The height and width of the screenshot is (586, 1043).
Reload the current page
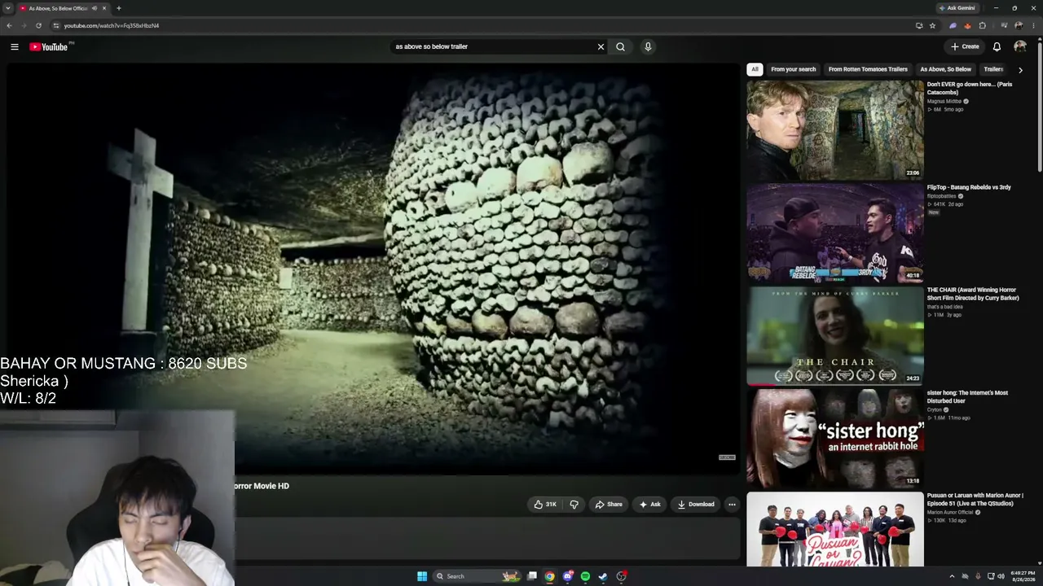(38, 25)
